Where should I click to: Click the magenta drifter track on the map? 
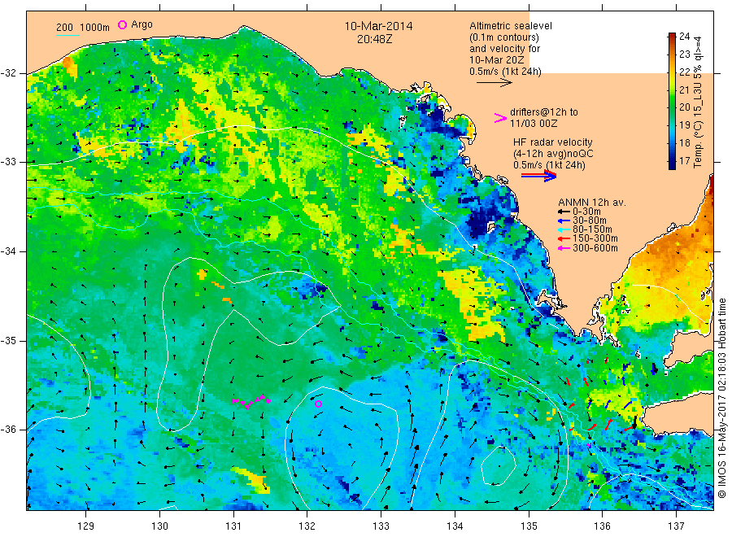click(x=251, y=401)
